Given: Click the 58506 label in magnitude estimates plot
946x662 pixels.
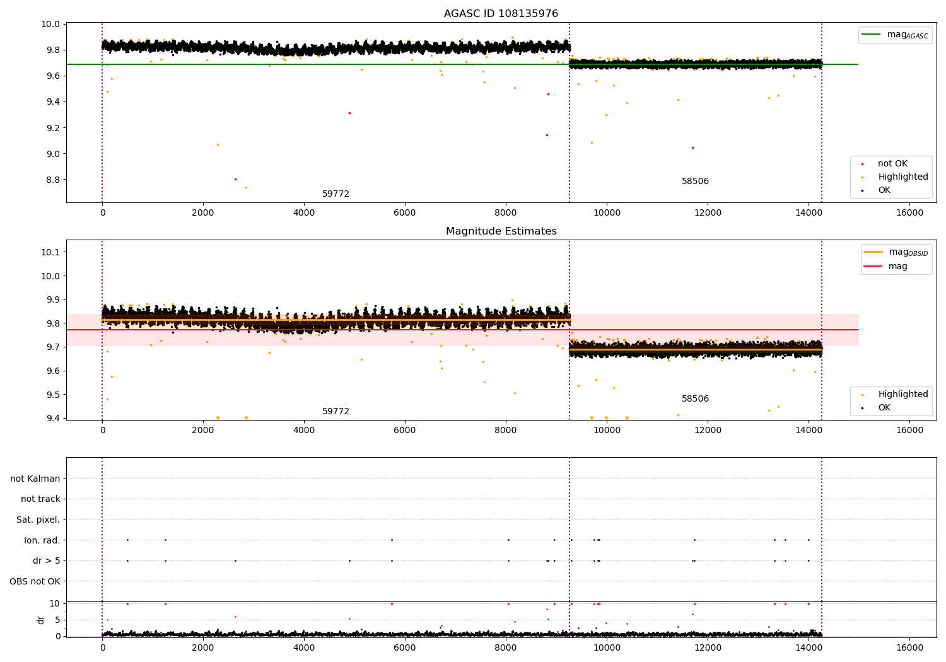Looking at the screenshot, I should coord(695,399).
